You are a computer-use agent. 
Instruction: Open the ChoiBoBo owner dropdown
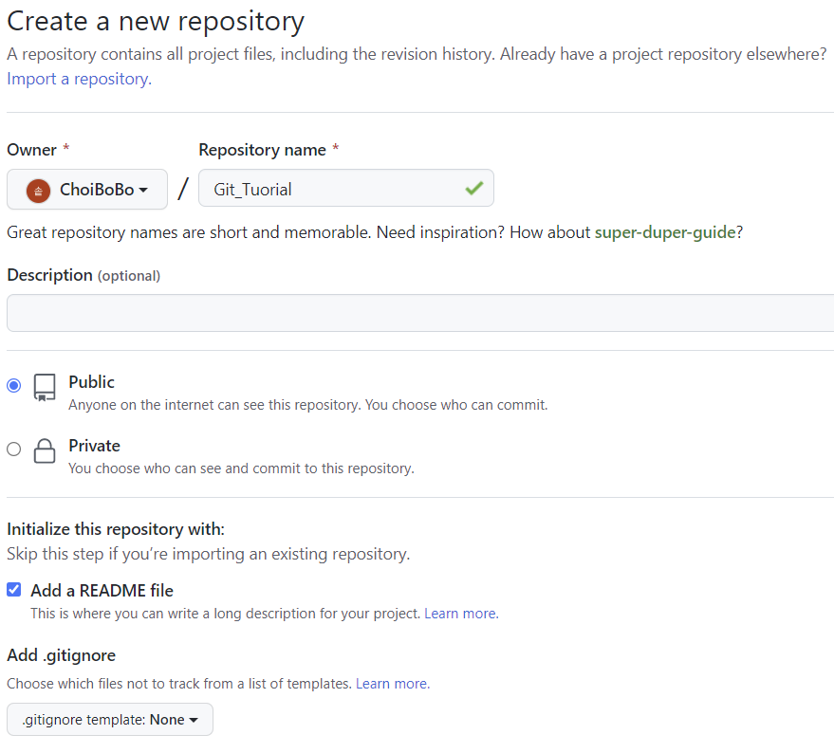pos(87,190)
